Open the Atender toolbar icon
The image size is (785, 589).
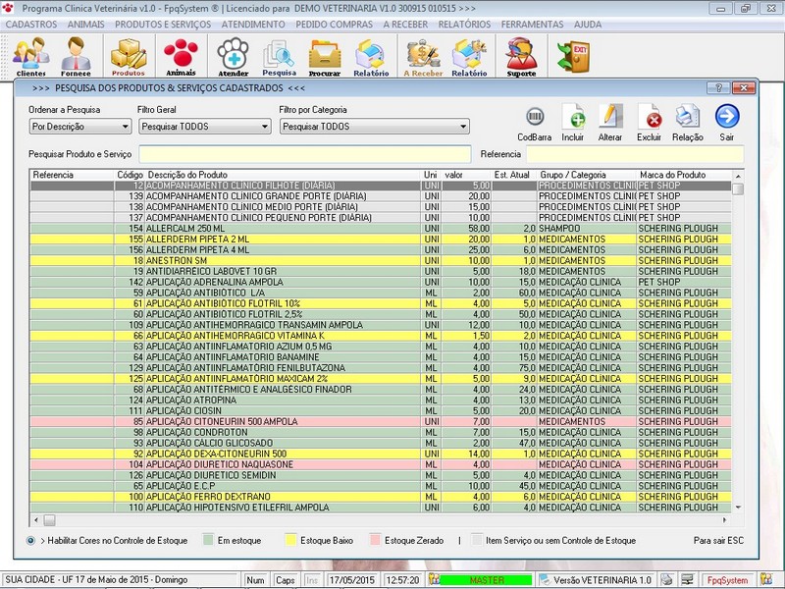(x=234, y=56)
